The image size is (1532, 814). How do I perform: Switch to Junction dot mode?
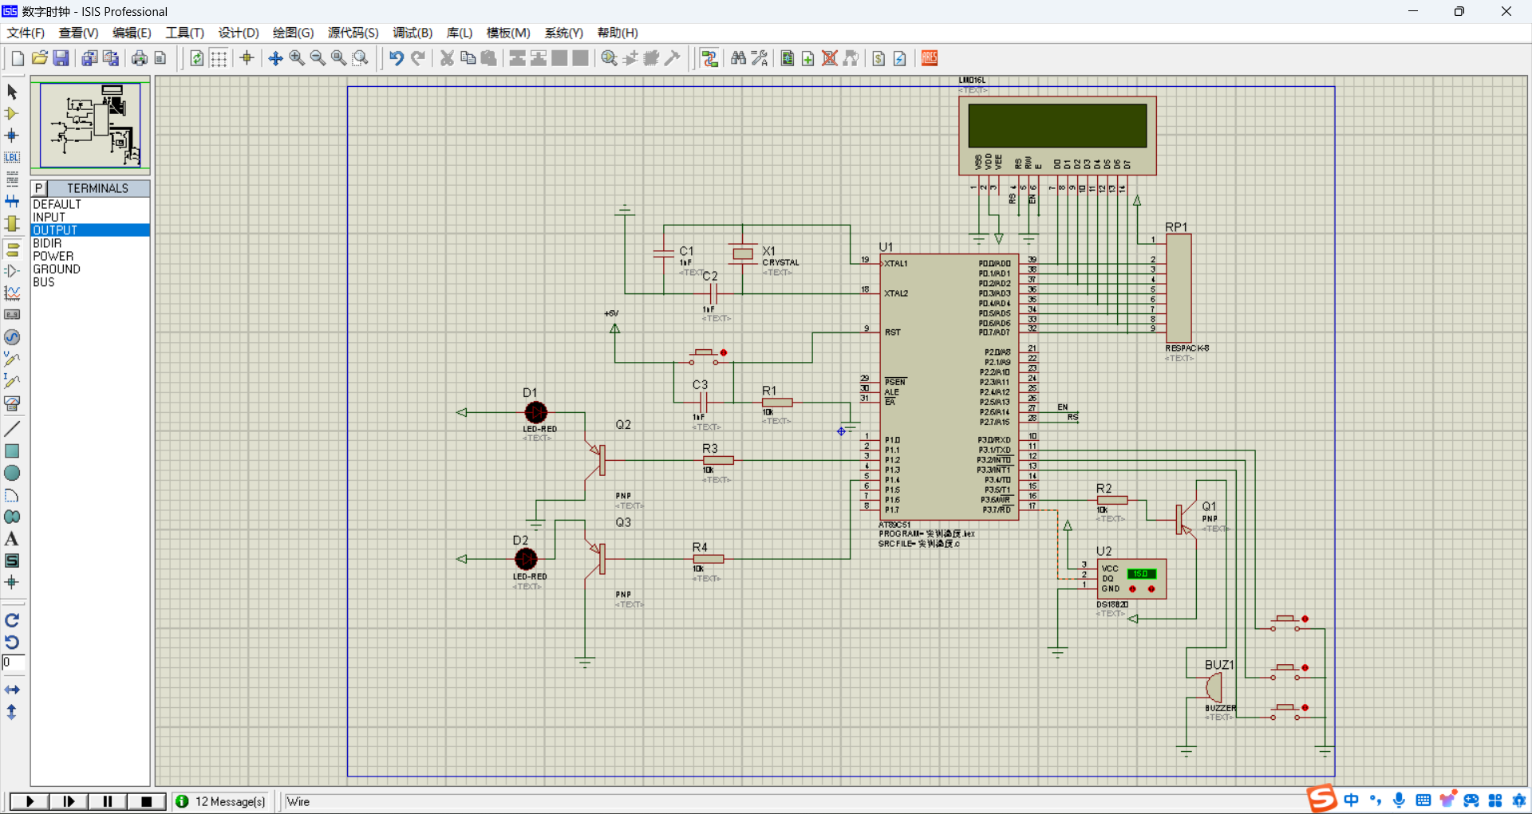click(12, 136)
